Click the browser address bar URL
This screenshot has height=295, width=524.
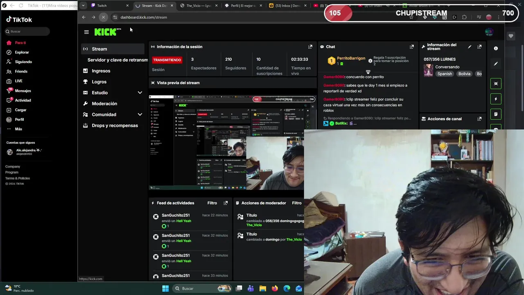(x=144, y=17)
